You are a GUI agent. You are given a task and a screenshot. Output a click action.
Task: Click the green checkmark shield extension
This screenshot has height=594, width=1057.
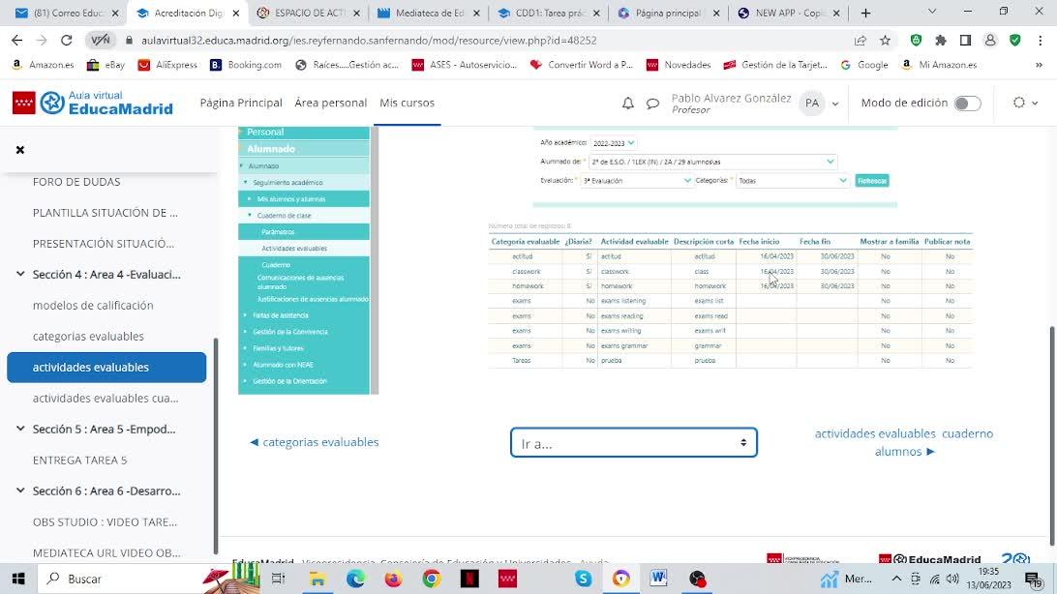1015,41
